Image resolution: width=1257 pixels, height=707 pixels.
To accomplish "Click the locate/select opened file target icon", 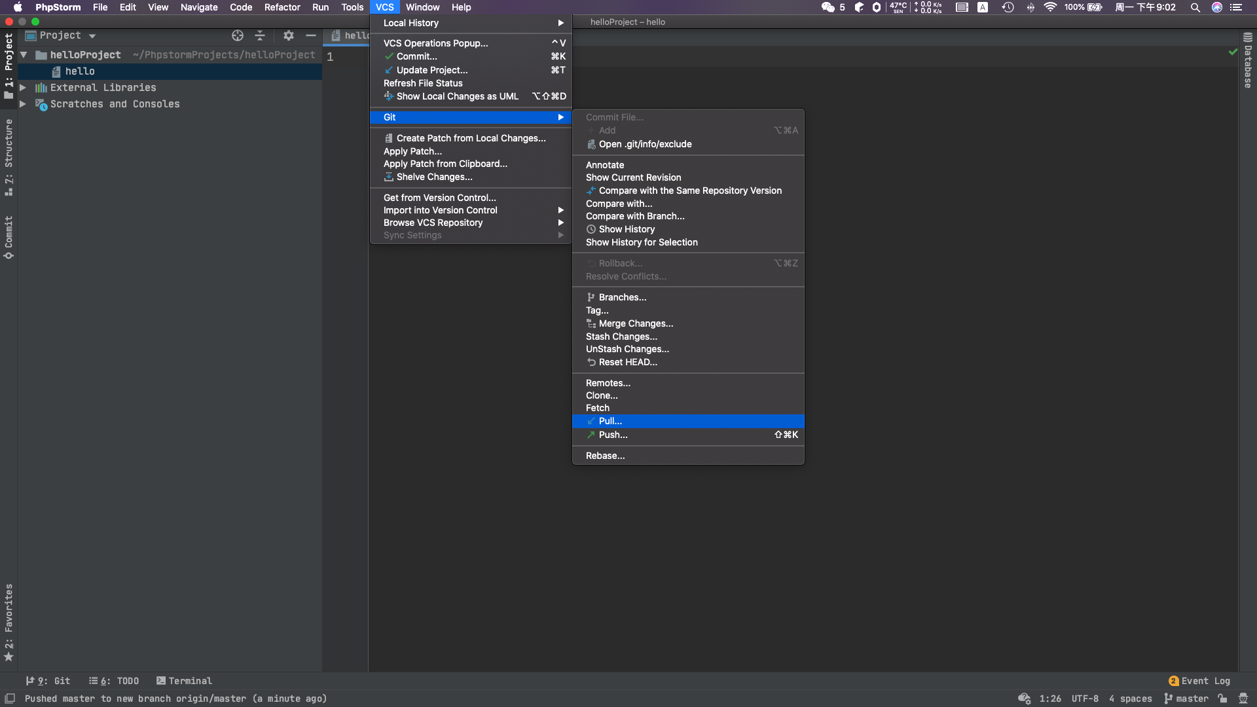I will point(238,35).
